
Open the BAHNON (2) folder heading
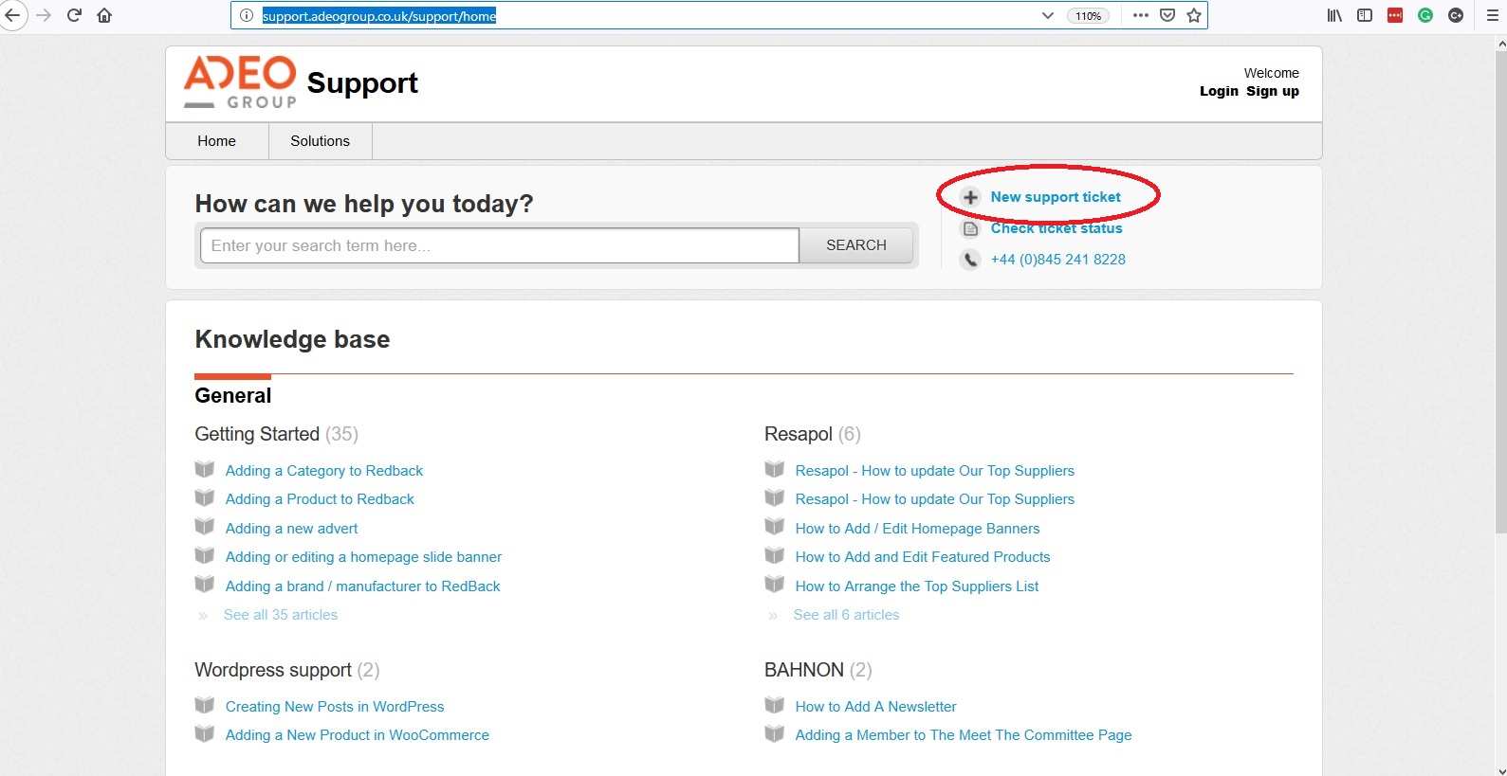(x=818, y=670)
